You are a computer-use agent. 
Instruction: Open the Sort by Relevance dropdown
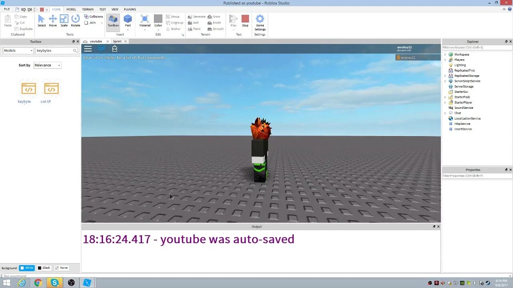pyautogui.click(x=47, y=65)
